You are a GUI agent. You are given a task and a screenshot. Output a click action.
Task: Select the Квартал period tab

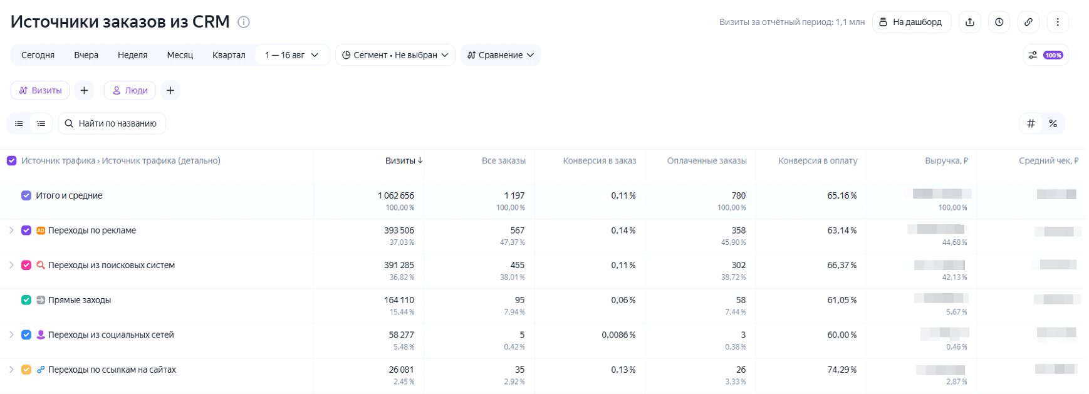click(x=229, y=55)
